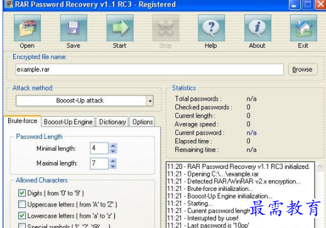The image size is (326, 228).
Task: Click the 'Average speed :' statistics label
Action: point(197,124)
